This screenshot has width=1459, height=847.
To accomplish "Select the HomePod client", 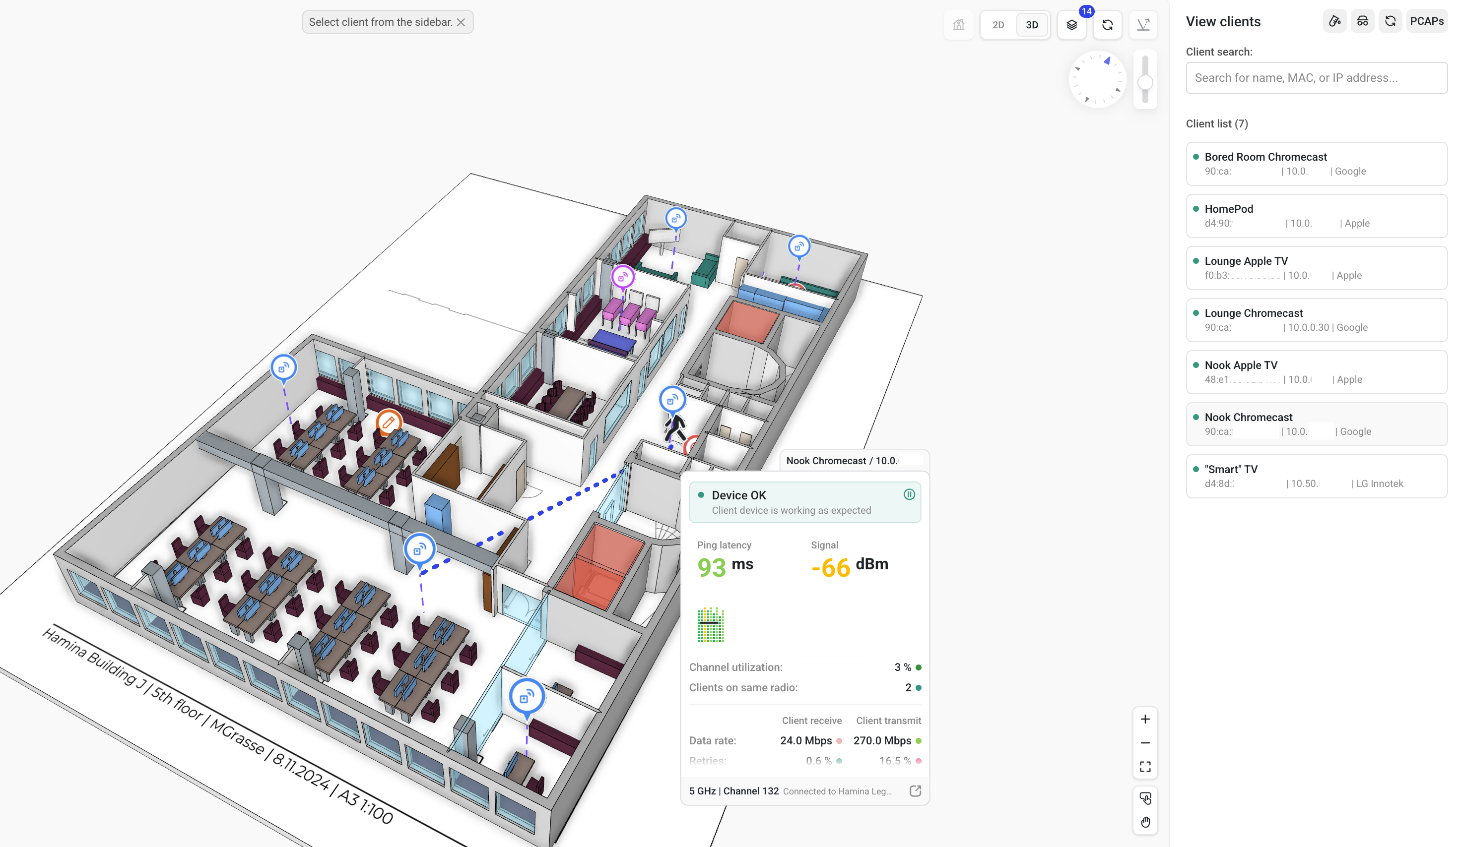I will 1317,216.
